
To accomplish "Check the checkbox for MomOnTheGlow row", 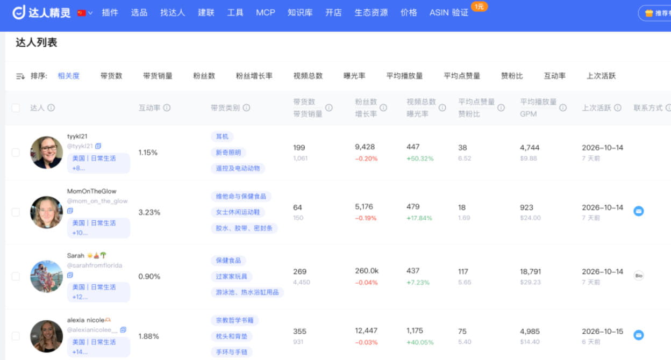I will (16, 212).
